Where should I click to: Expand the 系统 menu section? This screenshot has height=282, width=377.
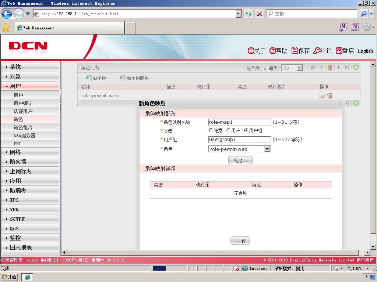coord(30,67)
